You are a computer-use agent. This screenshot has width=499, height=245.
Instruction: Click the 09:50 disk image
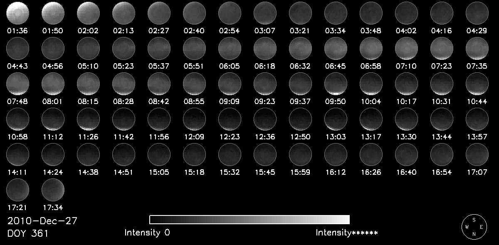pyautogui.click(x=336, y=84)
